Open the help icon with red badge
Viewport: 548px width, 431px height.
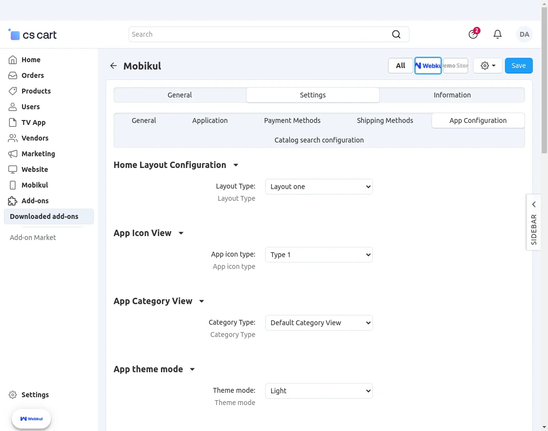coord(473,34)
